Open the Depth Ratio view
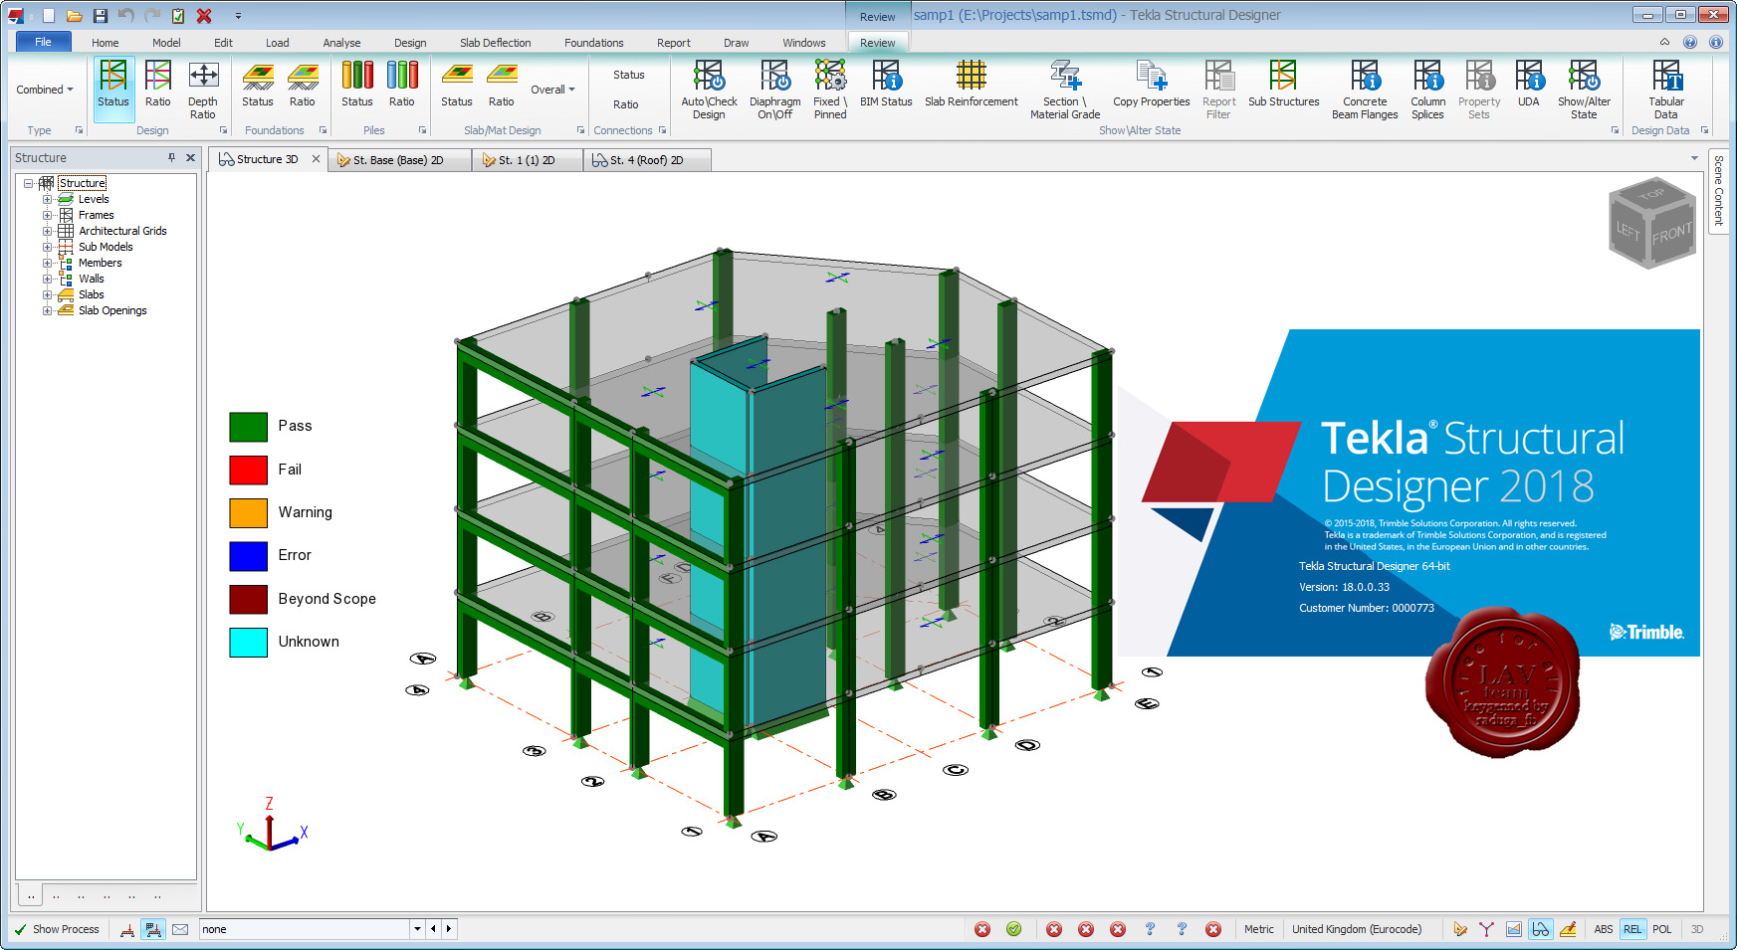1737x950 pixels. pyautogui.click(x=203, y=90)
